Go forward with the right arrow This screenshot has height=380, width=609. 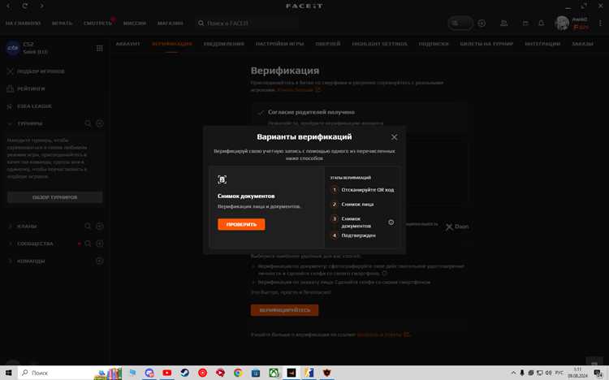41,6
